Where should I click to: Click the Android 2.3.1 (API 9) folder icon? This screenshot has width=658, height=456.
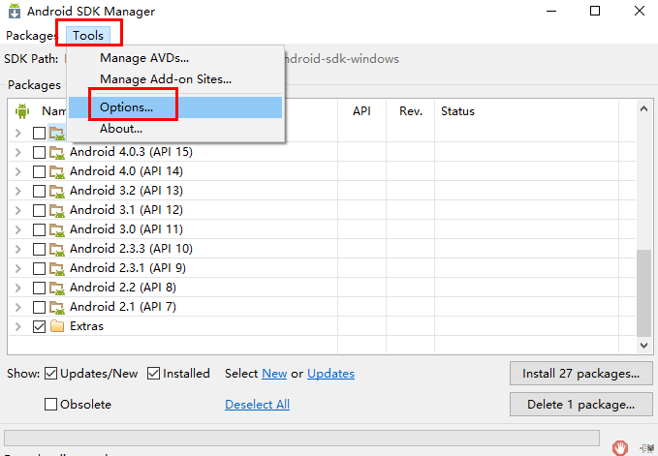point(57,268)
